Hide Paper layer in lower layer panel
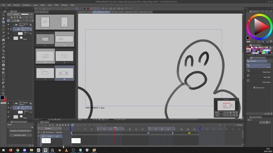 [x=9, y=117]
